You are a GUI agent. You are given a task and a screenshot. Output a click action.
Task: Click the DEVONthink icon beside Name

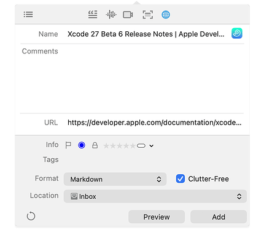[x=237, y=33]
